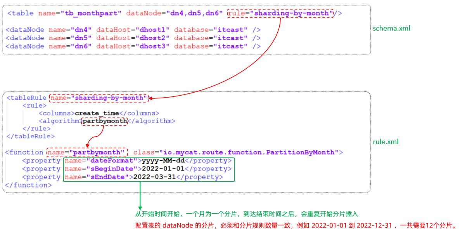460x232 pixels.
Task: Click the rule.xml label
Action: coord(386,142)
